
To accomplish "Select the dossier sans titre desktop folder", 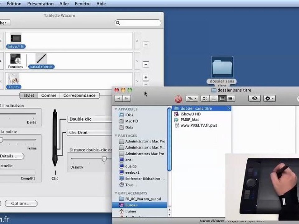I will tap(222, 67).
